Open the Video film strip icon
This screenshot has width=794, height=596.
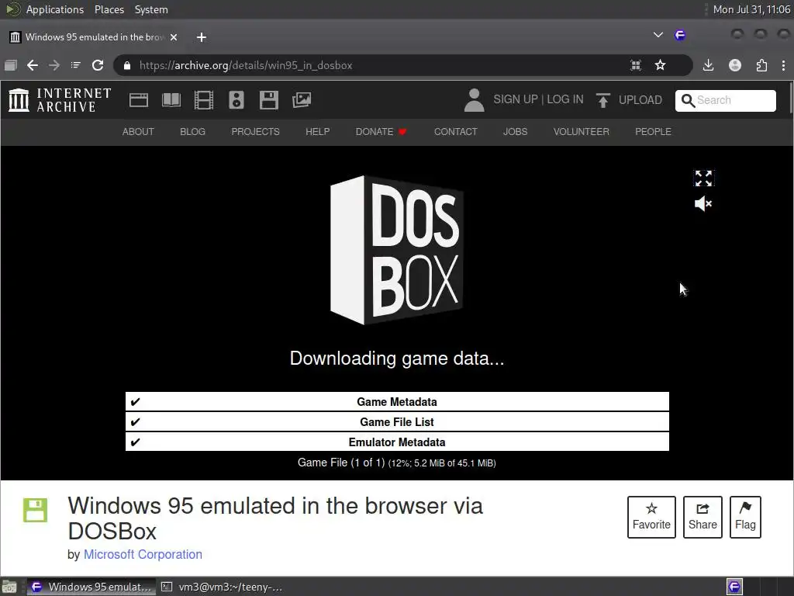[x=204, y=100]
